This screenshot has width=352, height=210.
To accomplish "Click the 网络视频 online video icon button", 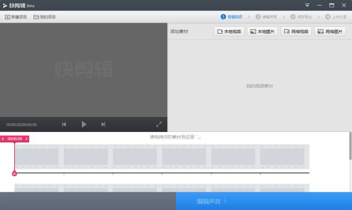I will pos(296,31).
